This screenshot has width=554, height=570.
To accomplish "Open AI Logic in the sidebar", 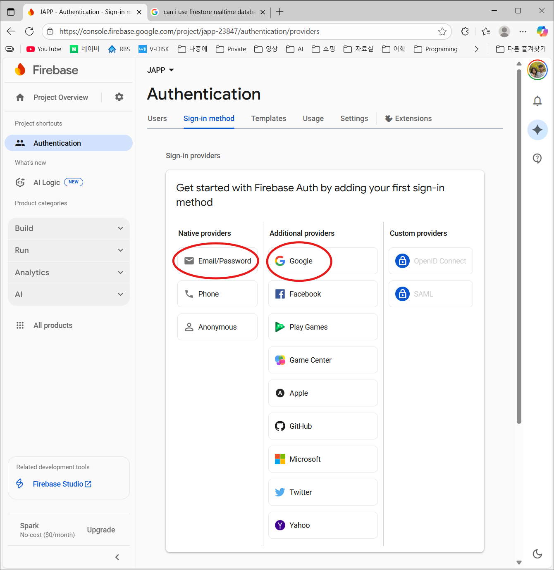I will (x=49, y=182).
